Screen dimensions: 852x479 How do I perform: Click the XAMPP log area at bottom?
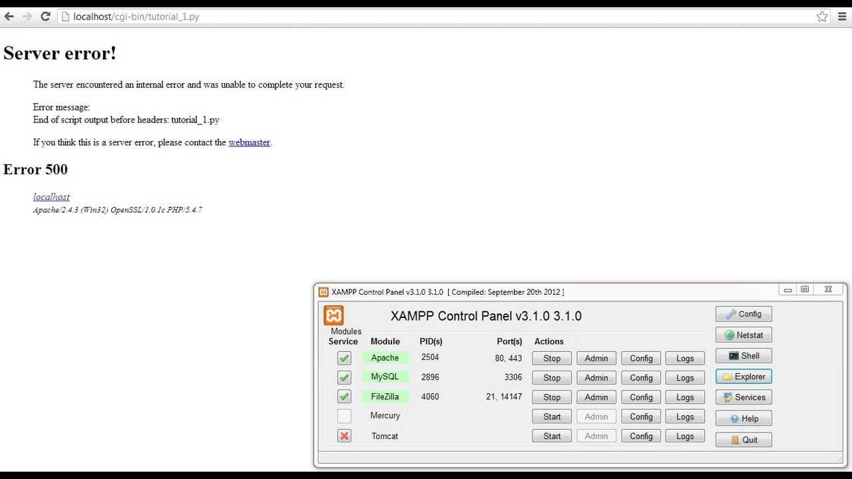[x=580, y=456]
